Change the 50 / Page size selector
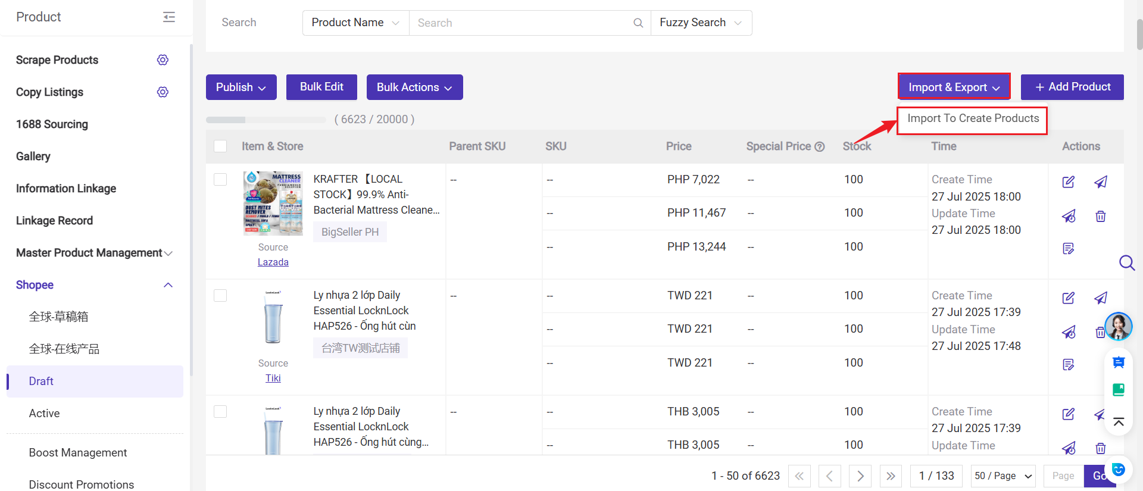 pos(1003,476)
